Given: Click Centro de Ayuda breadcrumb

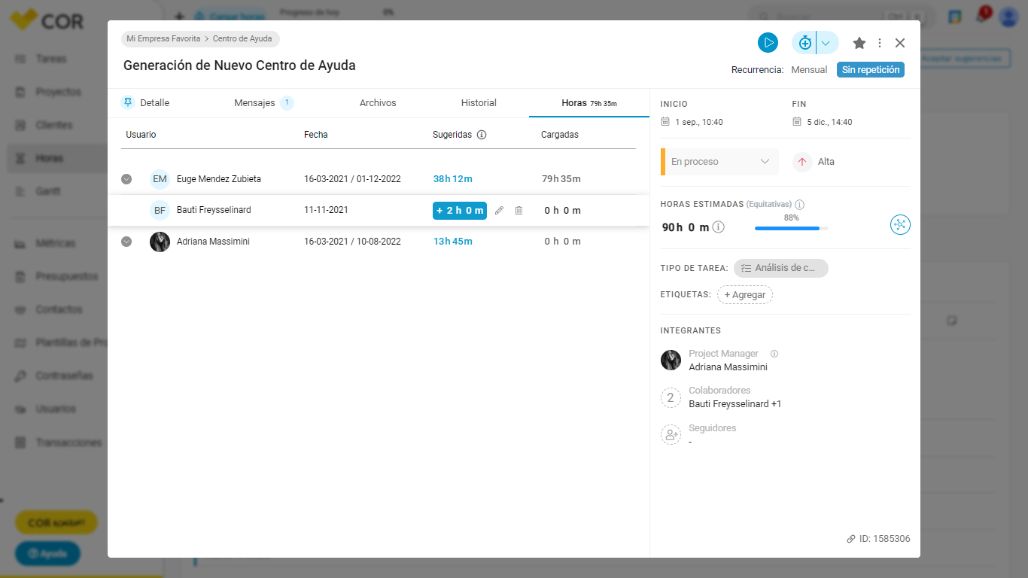Looking at the screenshot, I should click(242, 38).
